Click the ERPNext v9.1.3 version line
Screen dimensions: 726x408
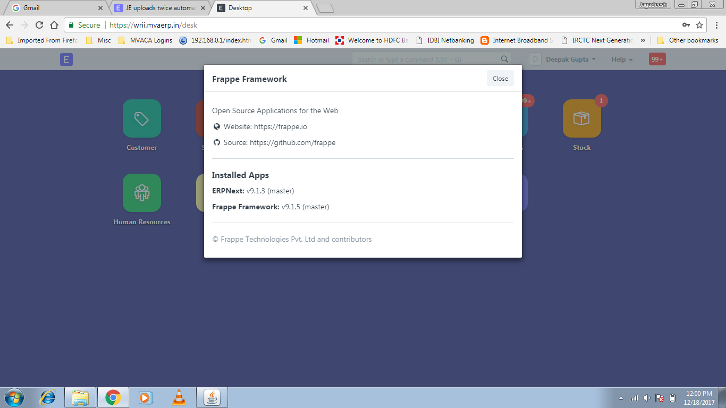253,191
